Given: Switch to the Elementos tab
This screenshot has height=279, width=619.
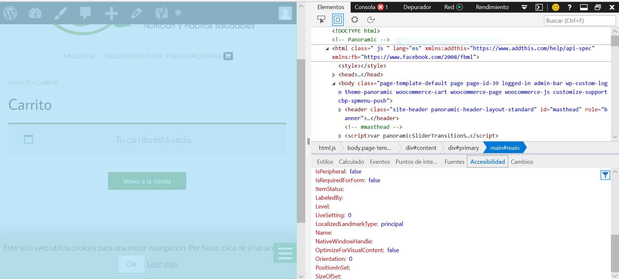Looking at the screenshot, I should 331,7.
